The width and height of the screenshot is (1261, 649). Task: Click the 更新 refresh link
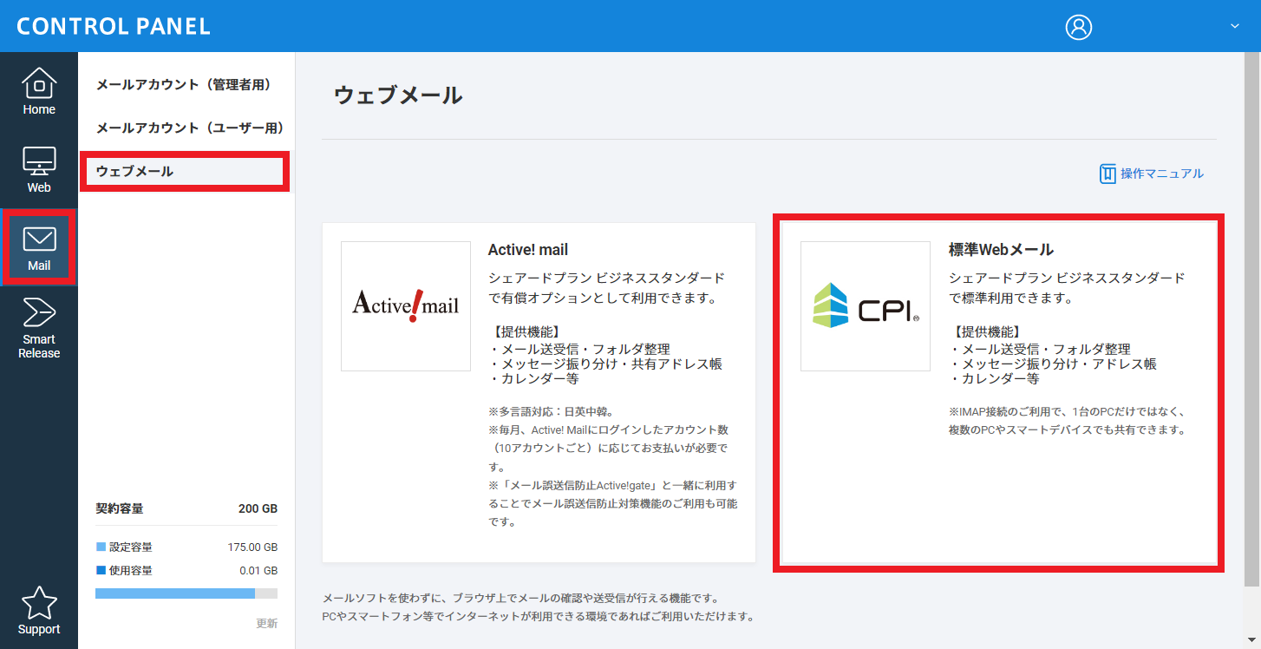tap(266, 623)
